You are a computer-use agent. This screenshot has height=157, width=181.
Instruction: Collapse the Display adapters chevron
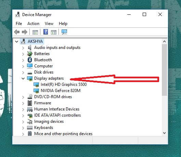coord(23,79)
